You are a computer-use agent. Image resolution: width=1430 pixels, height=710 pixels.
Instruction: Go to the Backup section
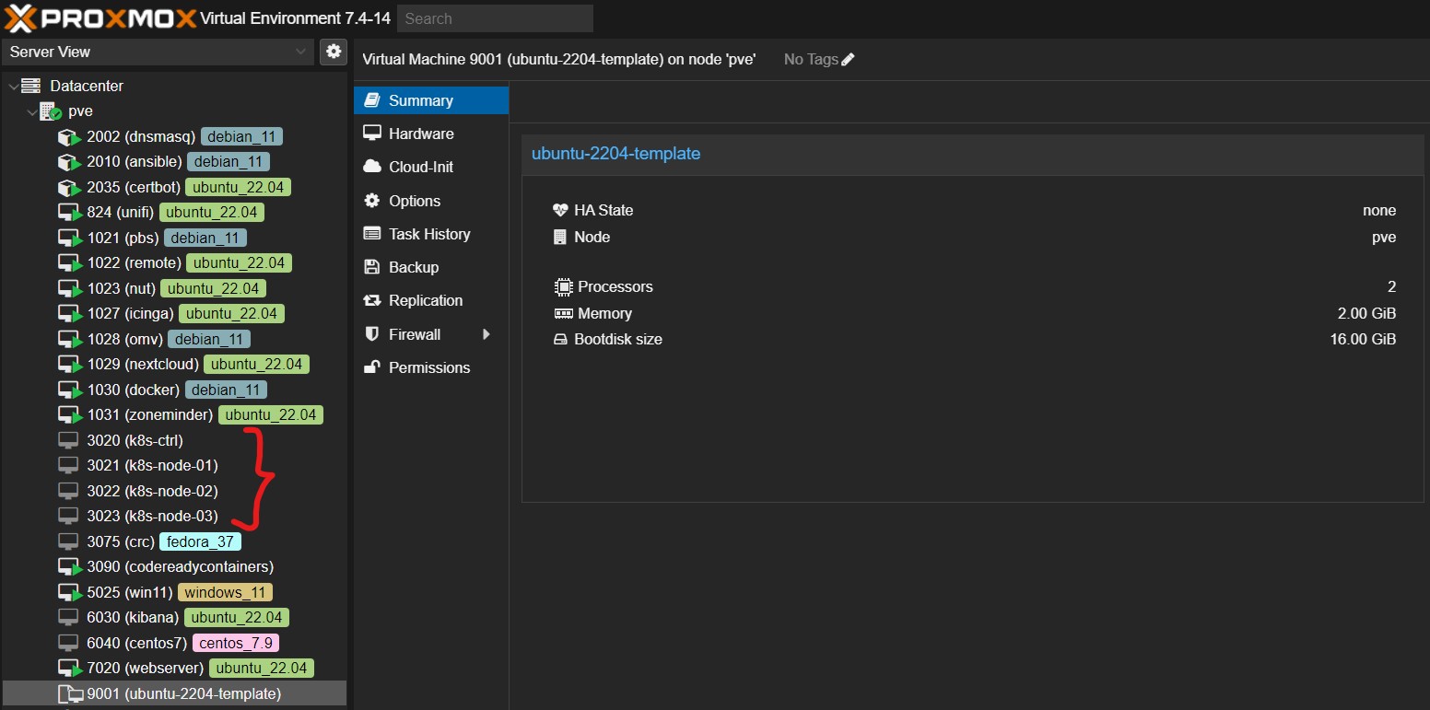click(x=413, y=267)
